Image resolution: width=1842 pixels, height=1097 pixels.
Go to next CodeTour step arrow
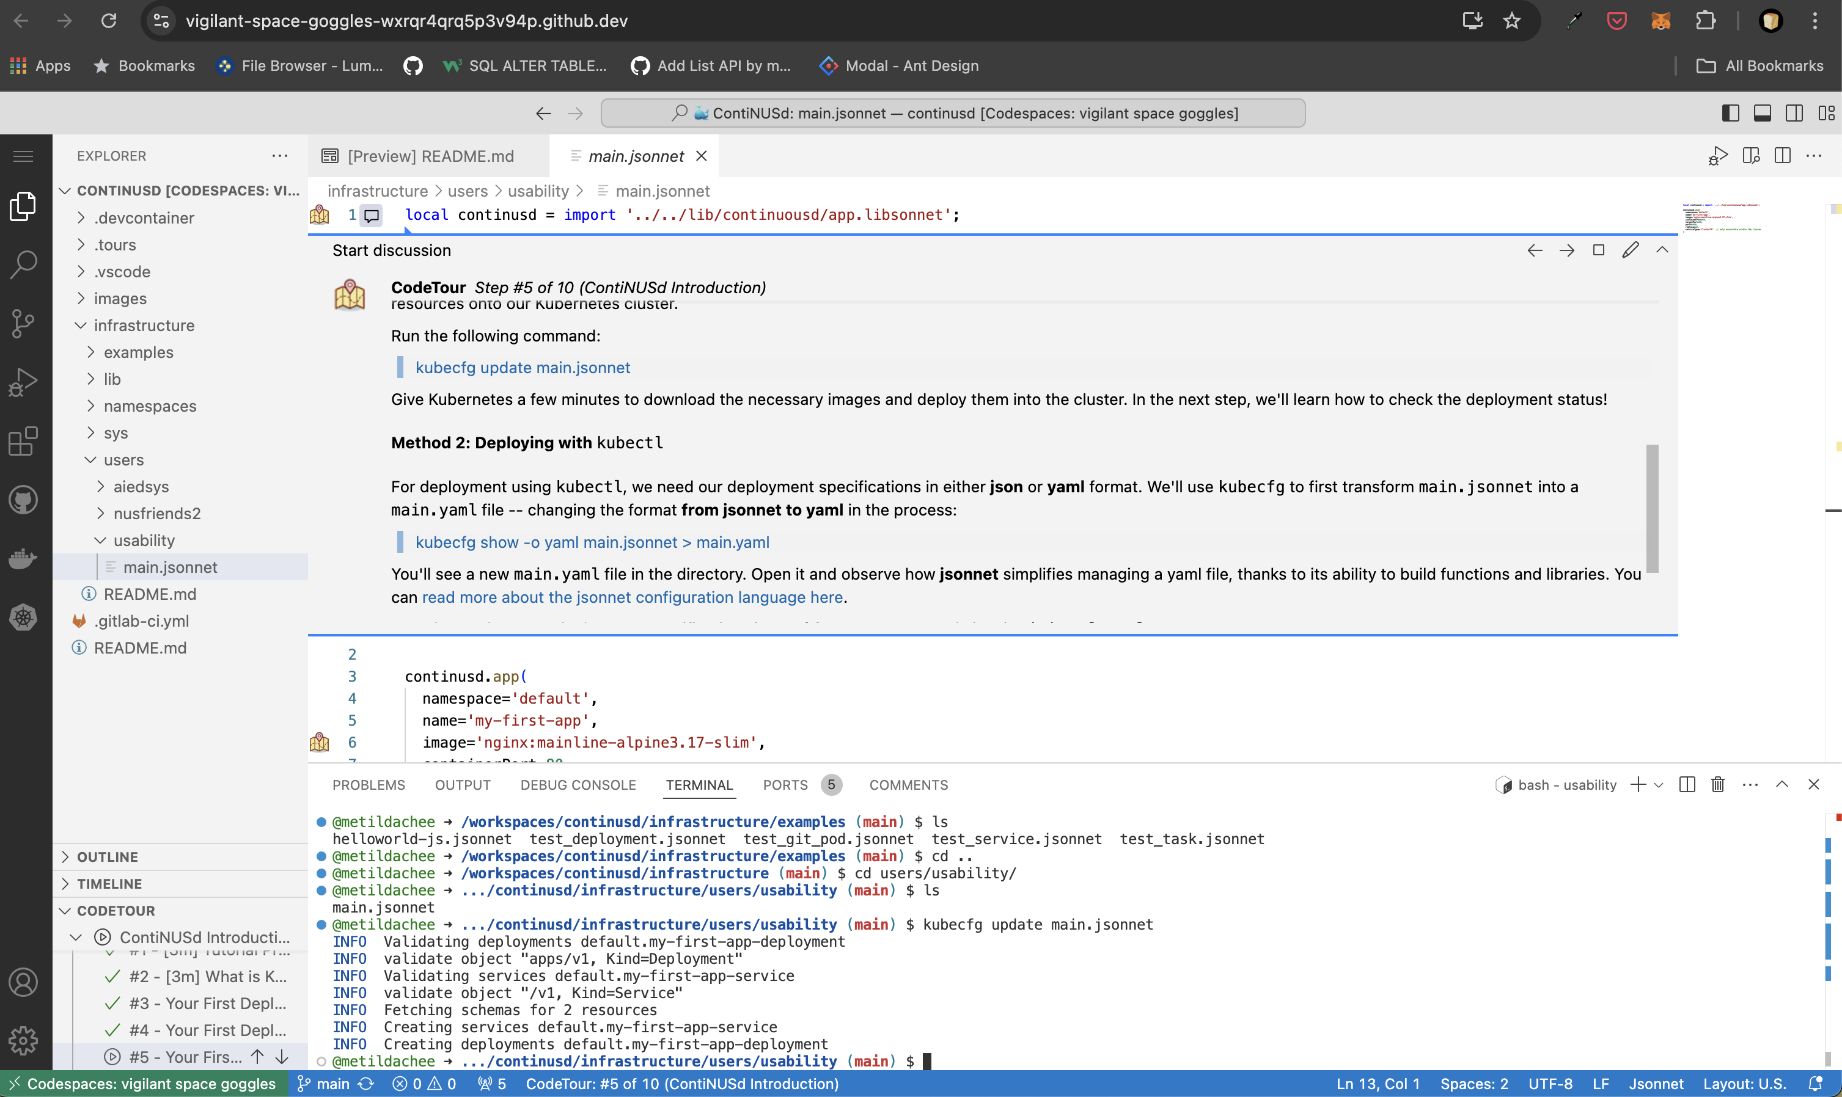(x=1566, y=250)
